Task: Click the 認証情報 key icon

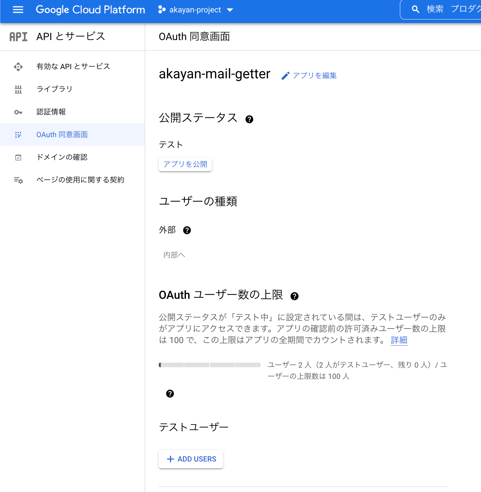Action: (18, 112)
